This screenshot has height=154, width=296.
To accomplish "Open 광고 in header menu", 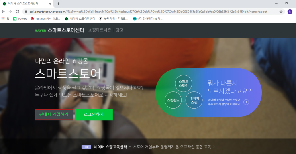I will [x=120, y=30].
